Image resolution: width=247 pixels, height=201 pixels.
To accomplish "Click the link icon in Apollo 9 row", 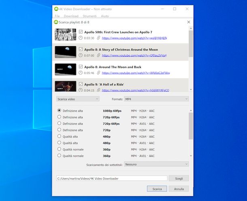I will 98,90.
